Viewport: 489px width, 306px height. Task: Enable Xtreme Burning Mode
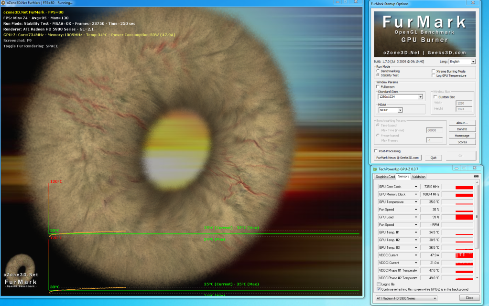[x=433, y=71]
